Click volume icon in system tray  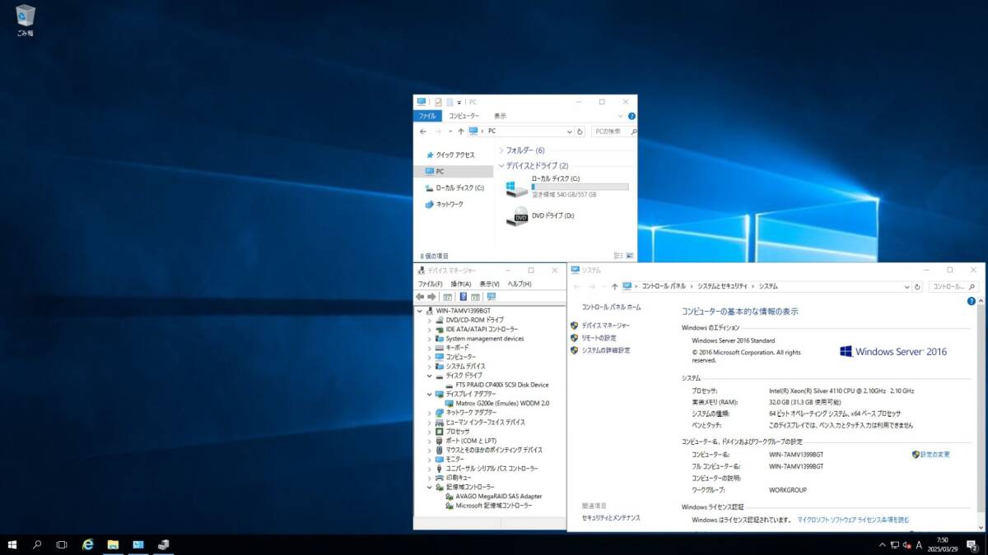(906, 544)
